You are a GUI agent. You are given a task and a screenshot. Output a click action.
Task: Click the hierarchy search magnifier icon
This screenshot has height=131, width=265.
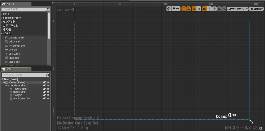48,75
